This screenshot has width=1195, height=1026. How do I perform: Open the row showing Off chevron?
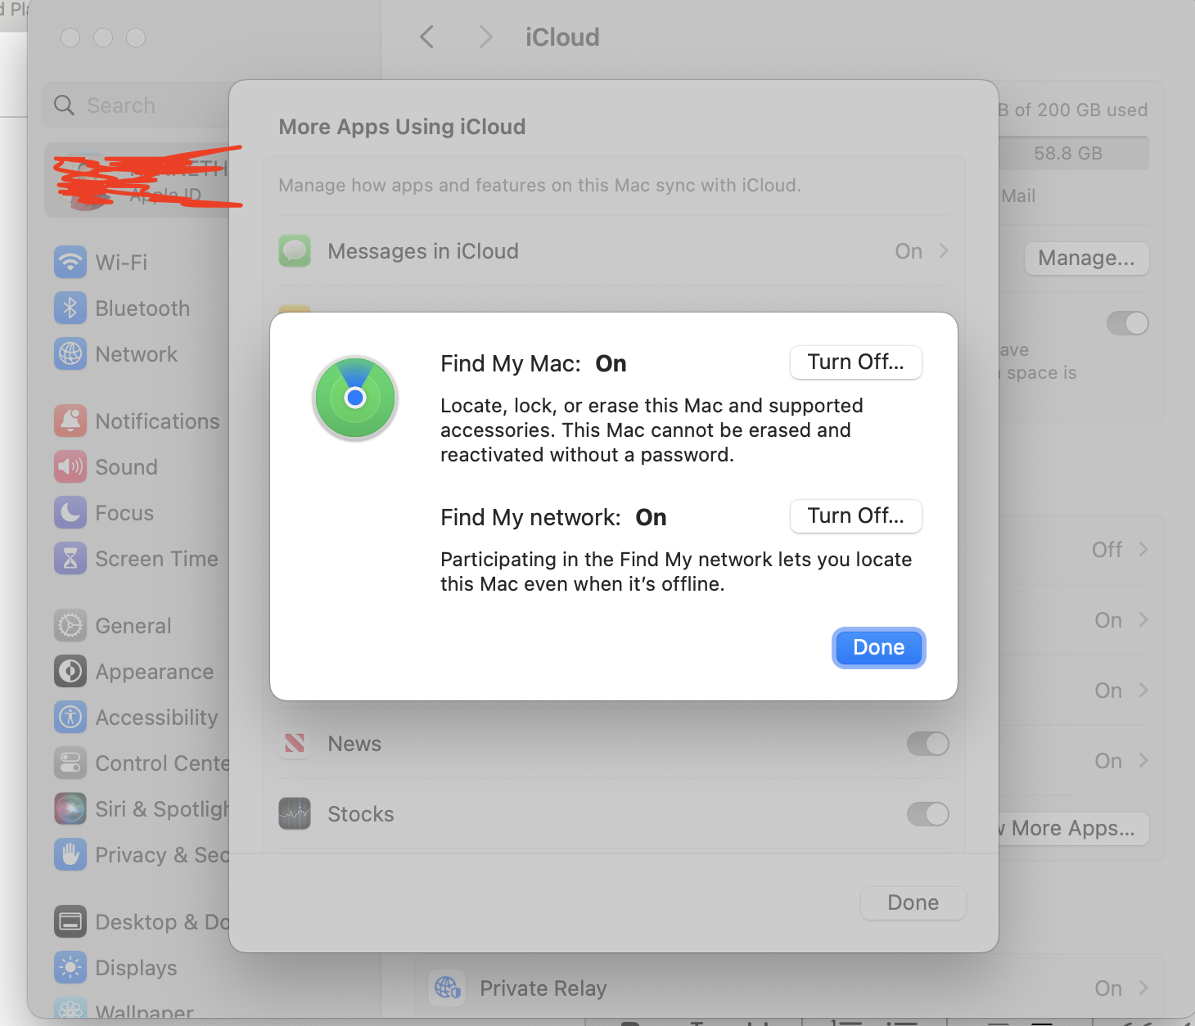[x=1143, y=550]
